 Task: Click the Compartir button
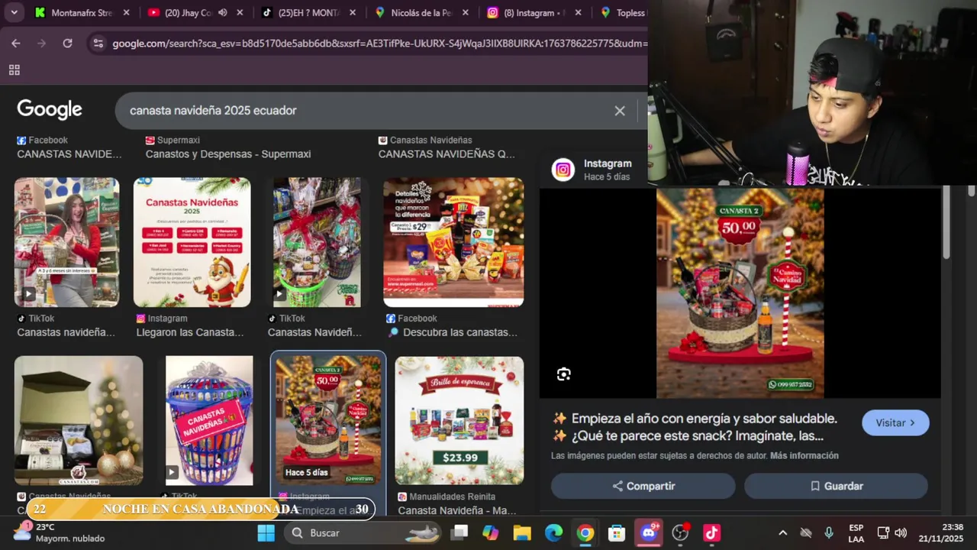pos(643,486)
